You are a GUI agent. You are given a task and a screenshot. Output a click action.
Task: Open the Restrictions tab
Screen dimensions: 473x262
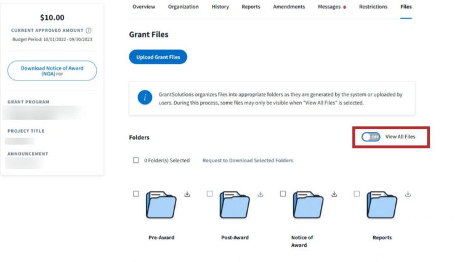click(373, 7)
